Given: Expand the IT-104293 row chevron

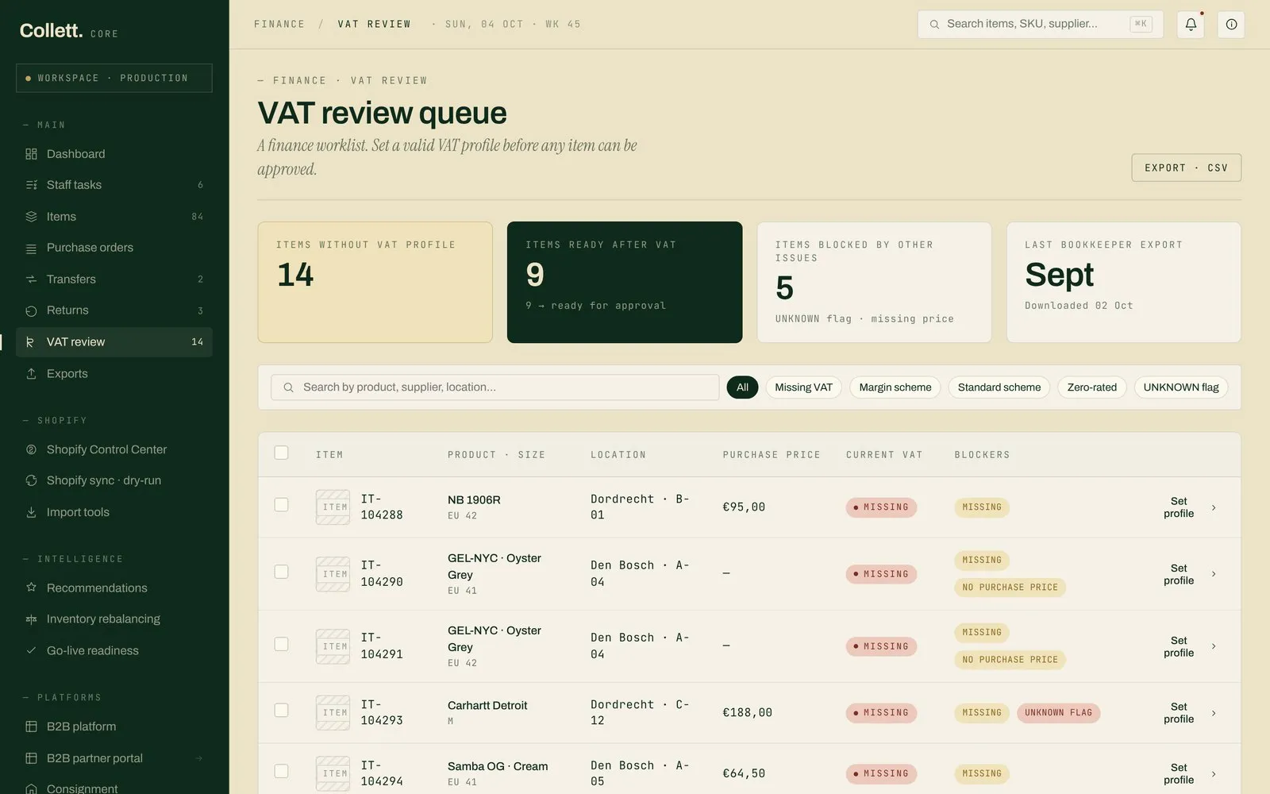Looking at the screenshot, I should coord(1214,713).
